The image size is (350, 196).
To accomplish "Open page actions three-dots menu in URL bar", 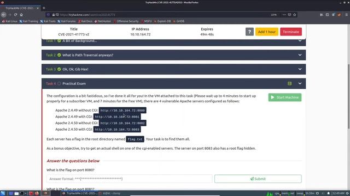I will coord(284,15).
